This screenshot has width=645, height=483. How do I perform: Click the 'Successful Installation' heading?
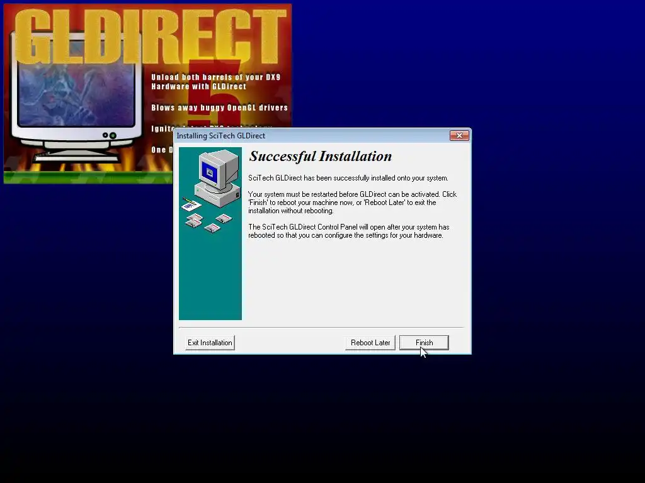point(321,156)
